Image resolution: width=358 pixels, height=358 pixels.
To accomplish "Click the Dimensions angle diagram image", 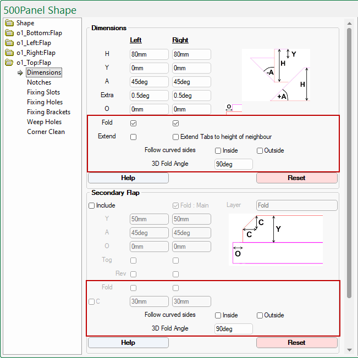I will (x=277, y=75).
